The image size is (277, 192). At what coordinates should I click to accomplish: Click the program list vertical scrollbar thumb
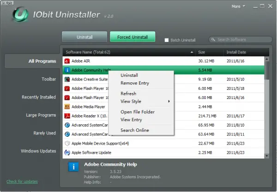pos(267,70)
